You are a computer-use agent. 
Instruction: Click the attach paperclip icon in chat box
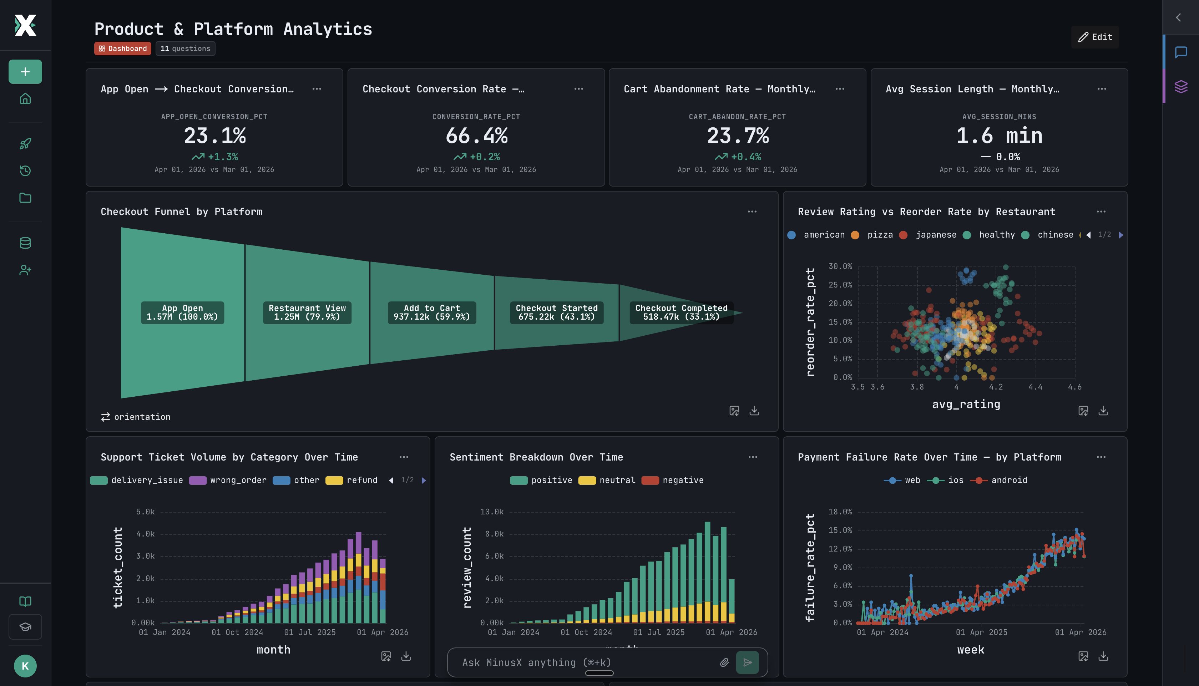pyautogui.click(x=724, y=662)
